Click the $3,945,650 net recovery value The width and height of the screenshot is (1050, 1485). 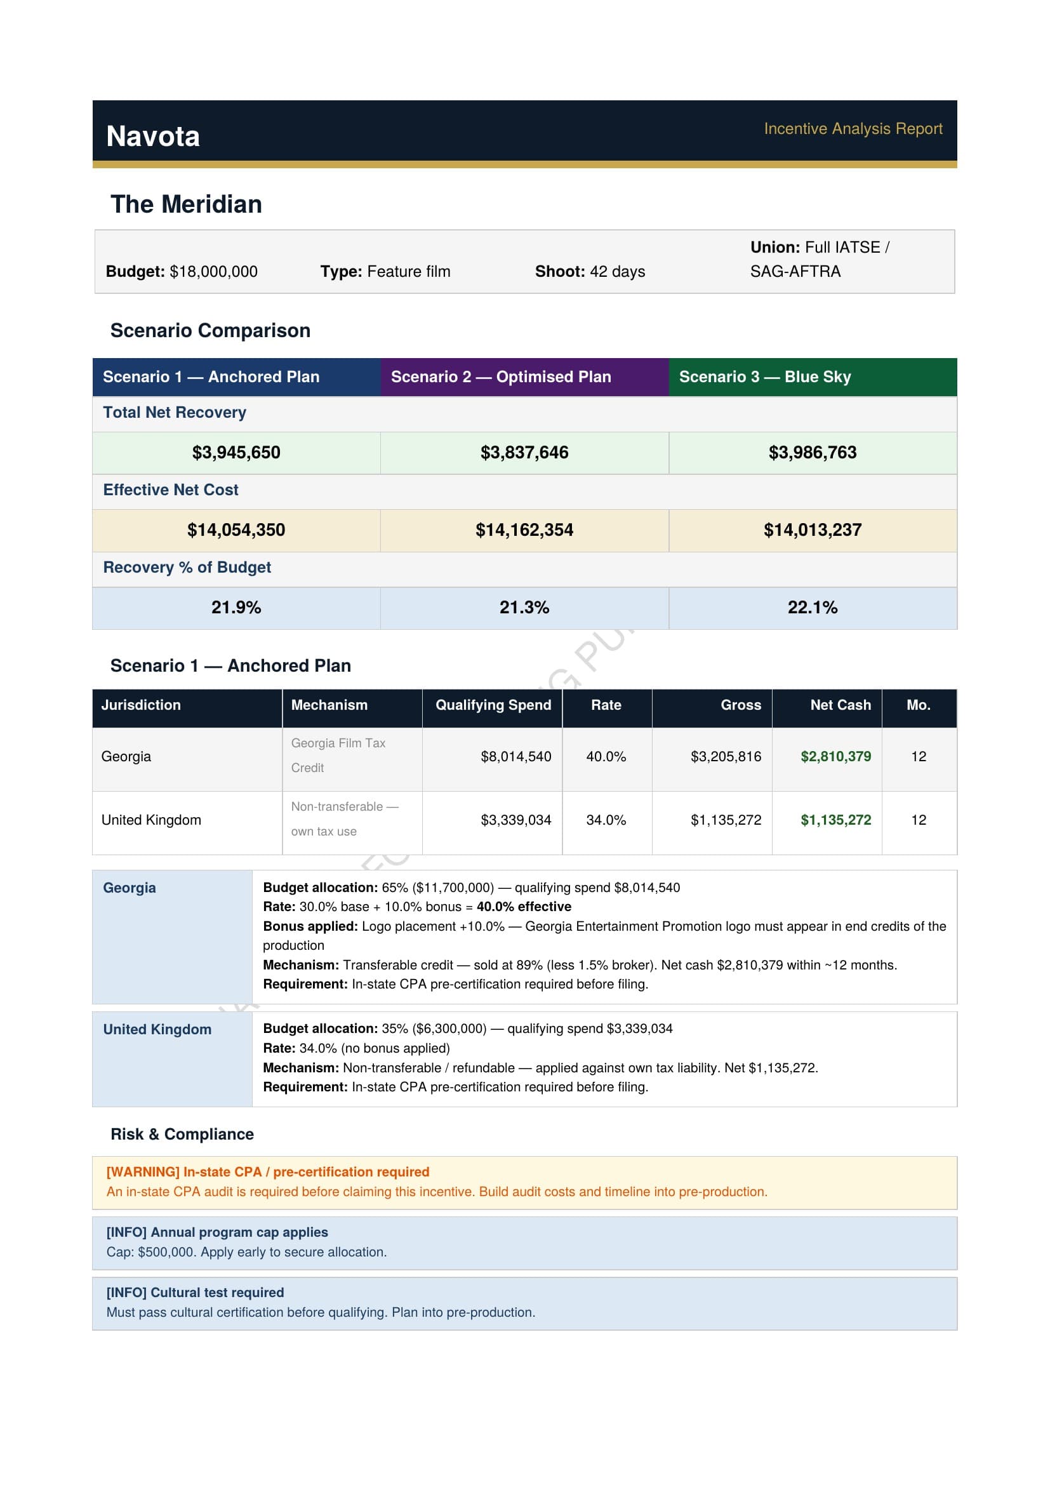236,453
